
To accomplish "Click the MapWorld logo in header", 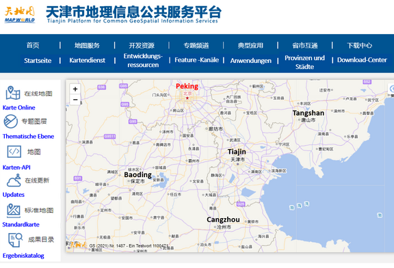I will click(20, 14).
